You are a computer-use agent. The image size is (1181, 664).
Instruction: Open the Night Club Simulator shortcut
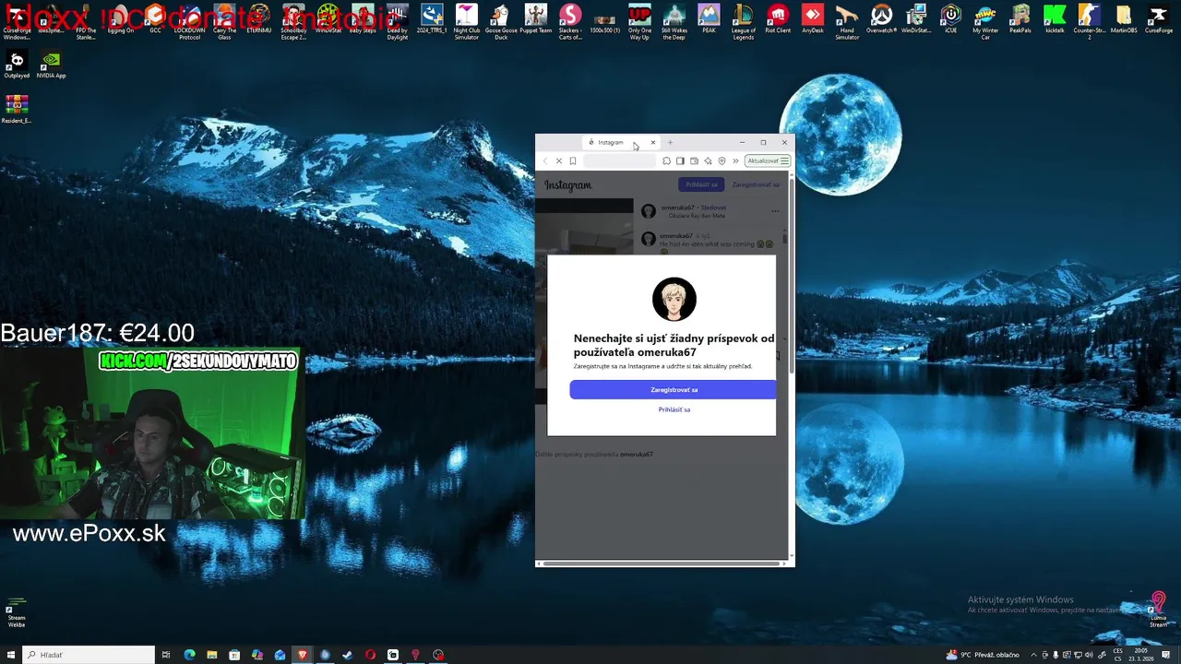click(467, 22)
